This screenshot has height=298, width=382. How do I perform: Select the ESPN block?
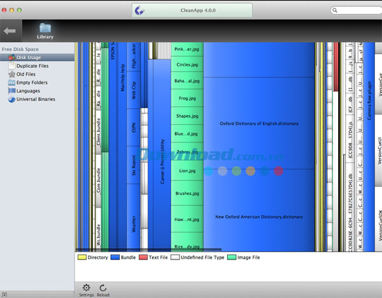pyautogui.click(x=134, y=127)
